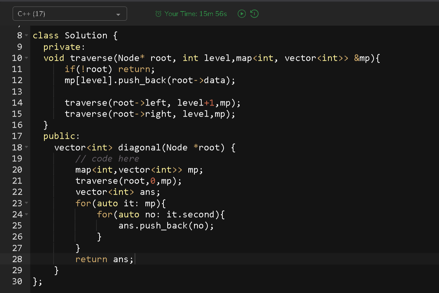Click the alarm clock icon beside the timer
The image size is (439, 293).
coord(158,13)
